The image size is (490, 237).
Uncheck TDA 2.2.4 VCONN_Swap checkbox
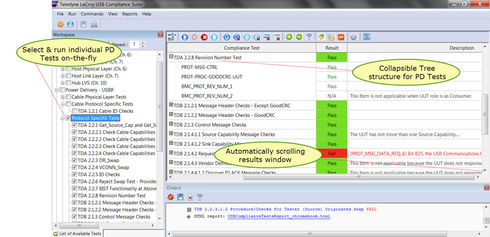75,167
